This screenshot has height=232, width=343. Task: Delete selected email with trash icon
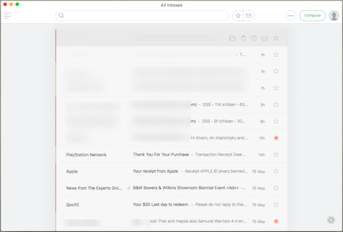(243, 38)
